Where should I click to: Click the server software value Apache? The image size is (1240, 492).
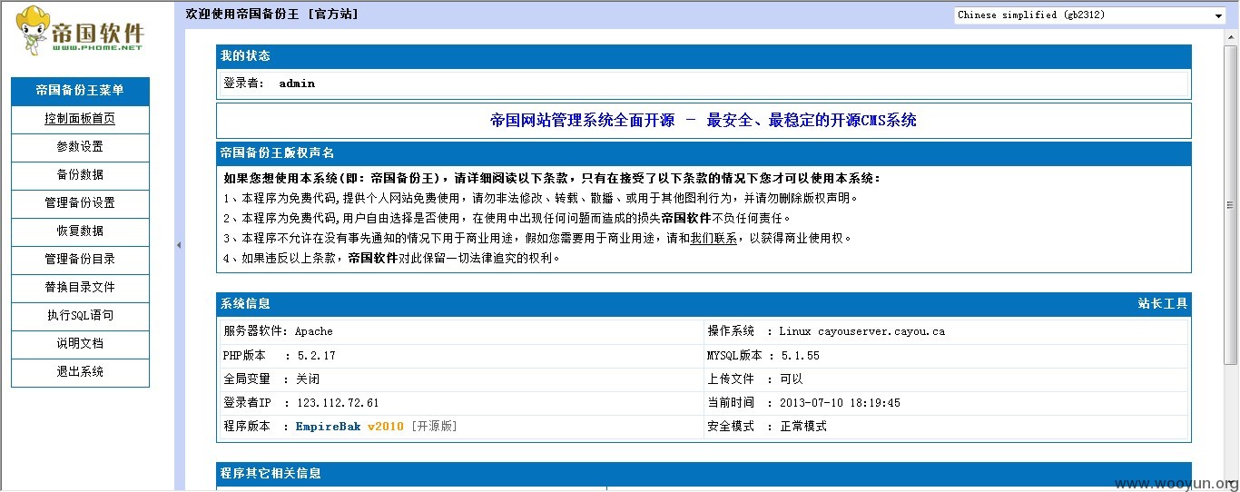(x=314, y=332)
